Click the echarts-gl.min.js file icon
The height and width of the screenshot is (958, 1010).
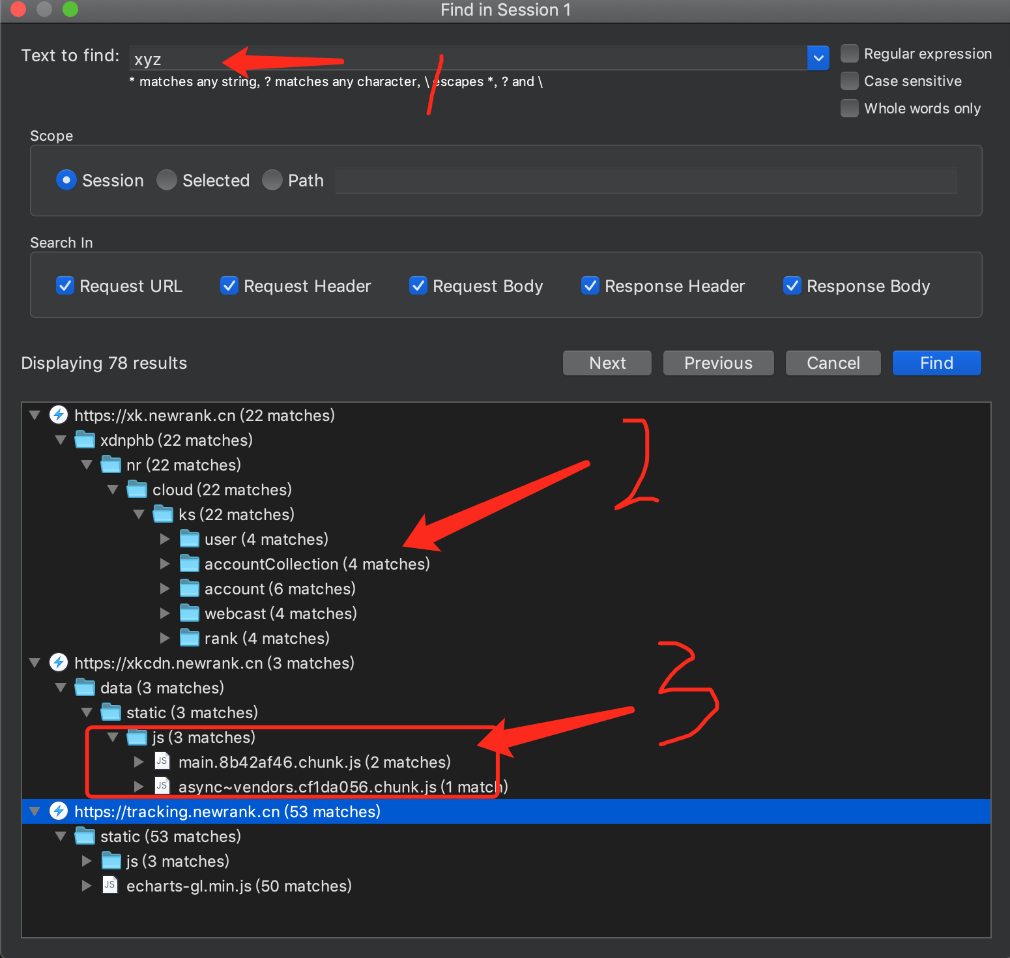point(110,885)
